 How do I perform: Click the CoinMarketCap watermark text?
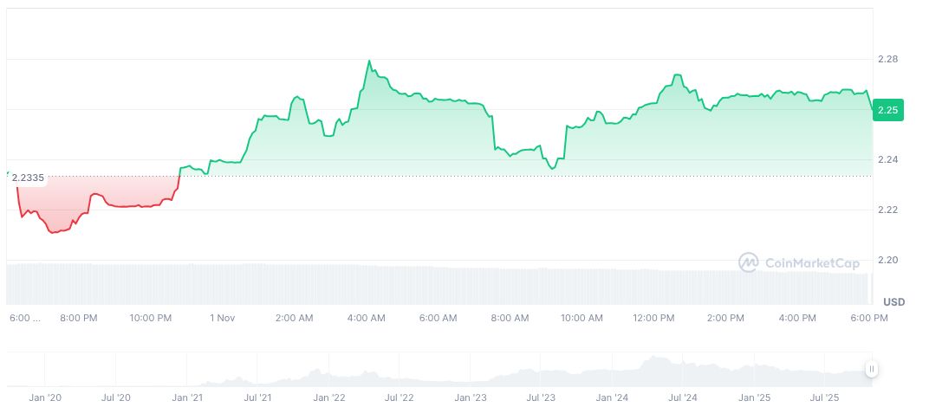point(801,262)
